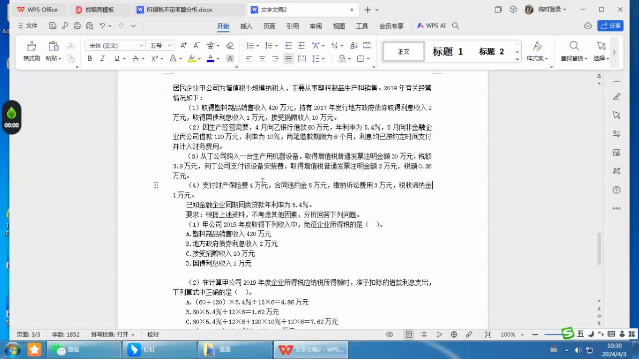This screenshot has height=359, width=639.
Task: Toggle Bold formatting
Action: pyautogui.click(x=89, y=58)
